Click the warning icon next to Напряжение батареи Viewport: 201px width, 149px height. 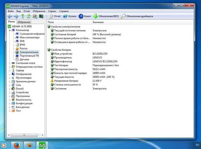point(52,81)
